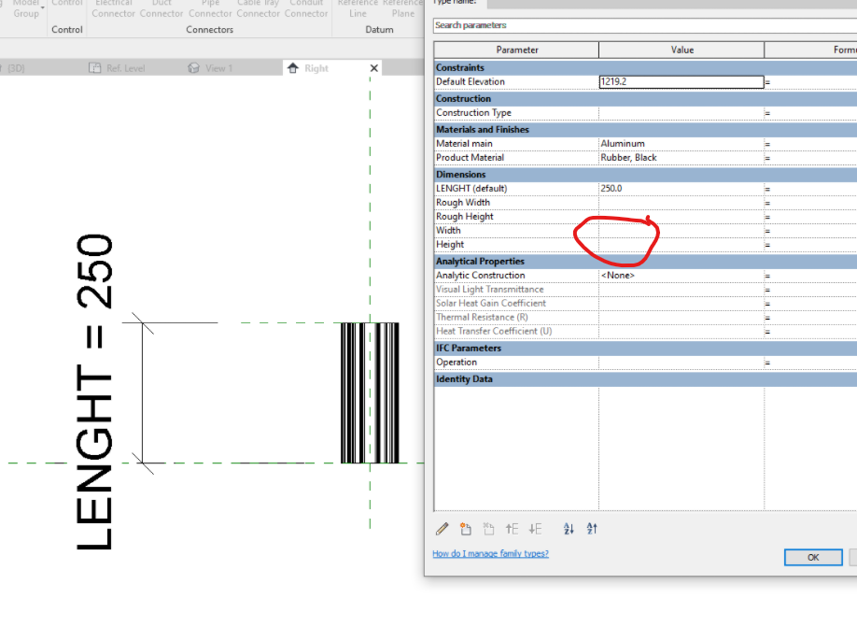Click the Identity Data group header
The image size is (857, 627).
click(x=645, y=379)
